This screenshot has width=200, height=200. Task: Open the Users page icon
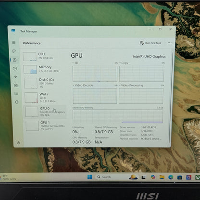(x=16, y=85)
